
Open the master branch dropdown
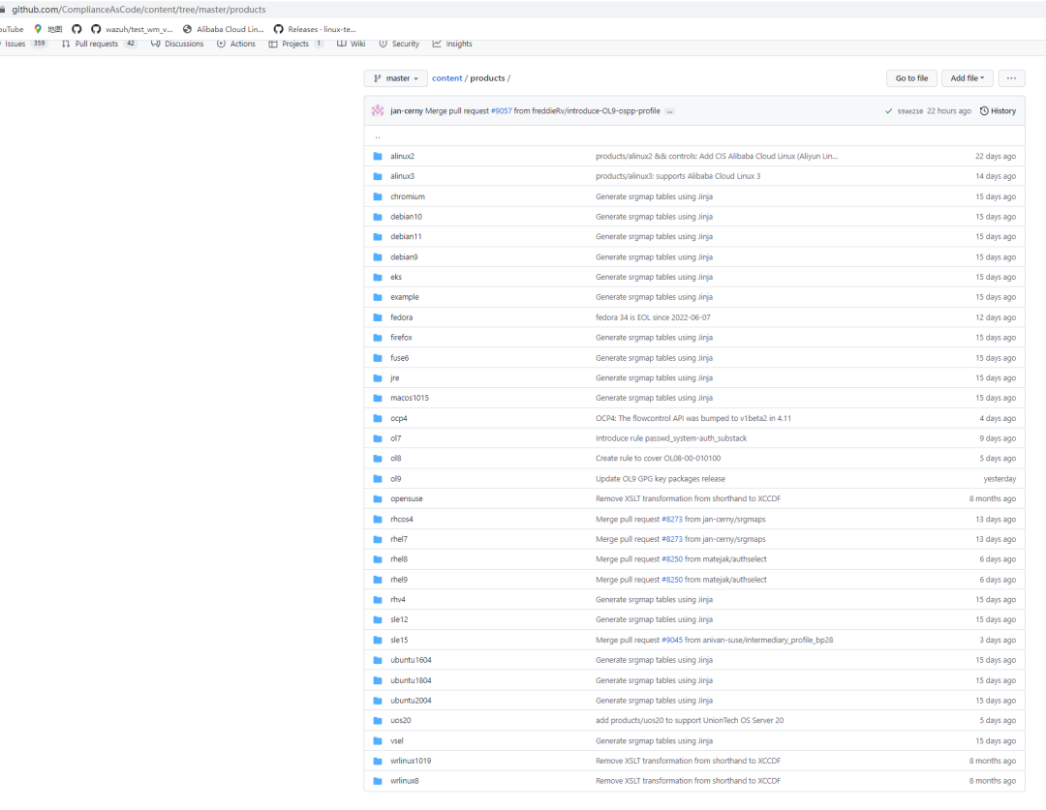tap(395, 78)
